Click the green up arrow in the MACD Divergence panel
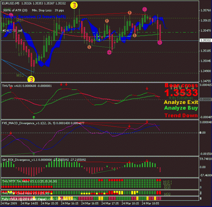 click(x=34, y=154)
